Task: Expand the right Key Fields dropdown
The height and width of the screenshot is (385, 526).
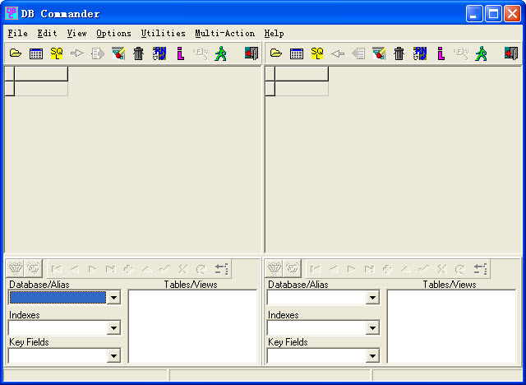Action: pos(373,356)
